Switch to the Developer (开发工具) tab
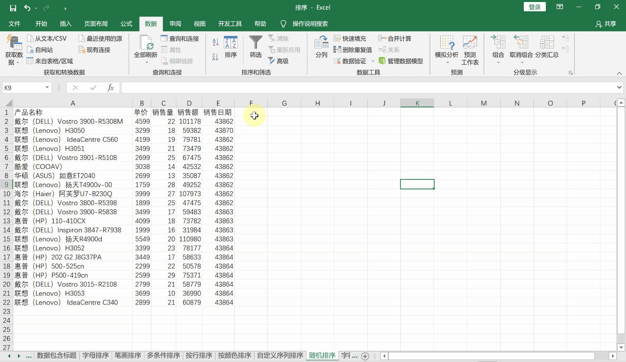This screenshot has width=626, height=362. 230,24
